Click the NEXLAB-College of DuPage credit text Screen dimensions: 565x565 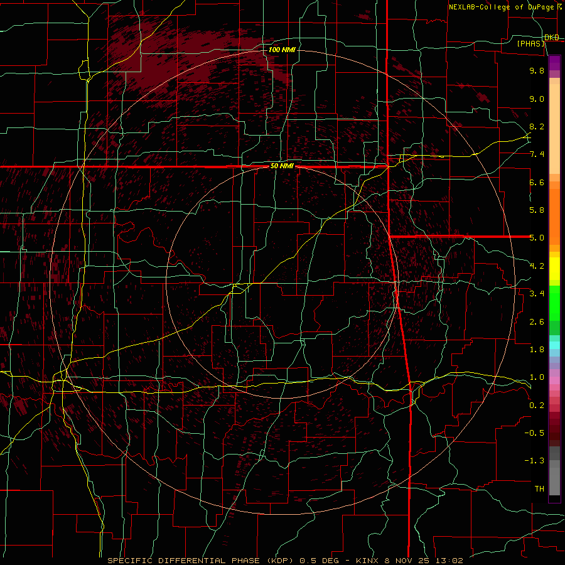pos(501,7)
